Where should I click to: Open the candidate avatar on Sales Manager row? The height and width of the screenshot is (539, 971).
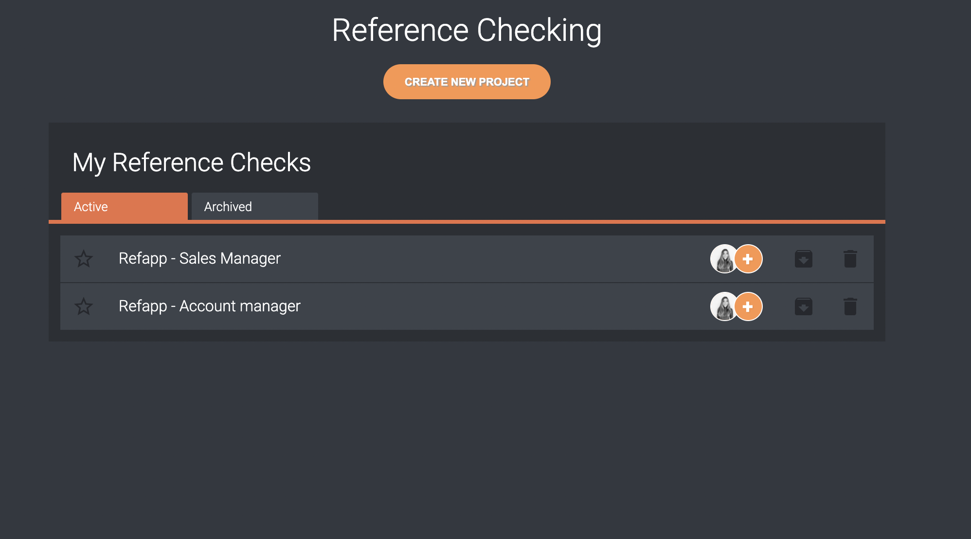point(724,259)
